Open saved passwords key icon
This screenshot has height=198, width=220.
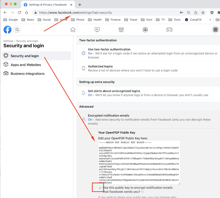[x=181, y=12]
